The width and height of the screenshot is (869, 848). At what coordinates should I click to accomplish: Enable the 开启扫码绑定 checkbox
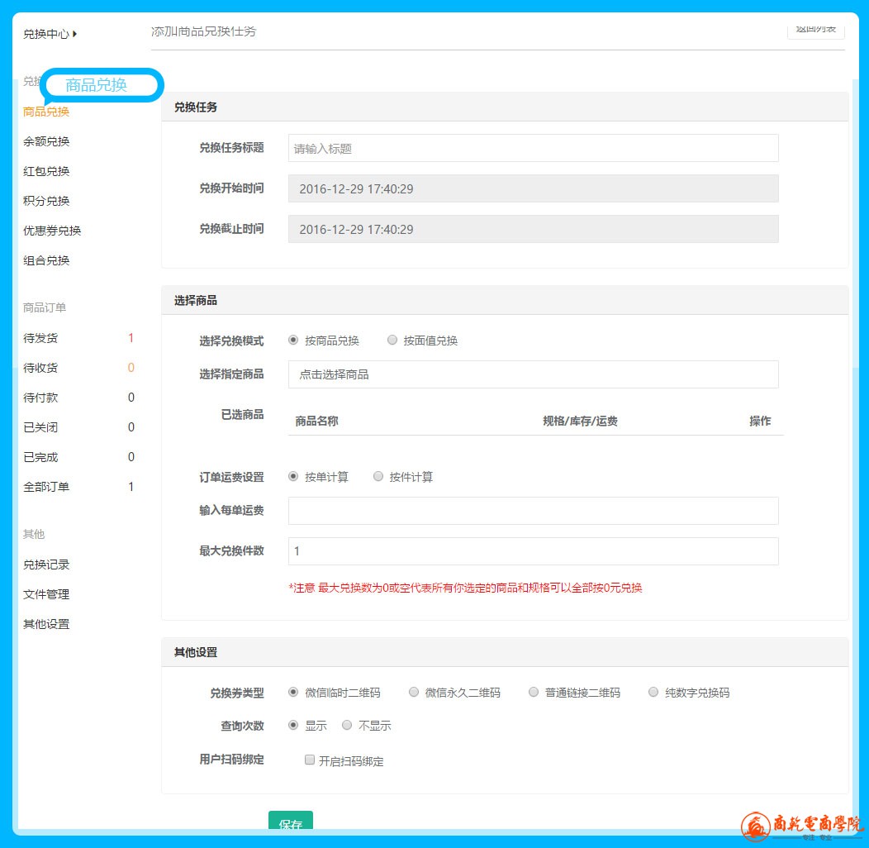click(310, 760)
